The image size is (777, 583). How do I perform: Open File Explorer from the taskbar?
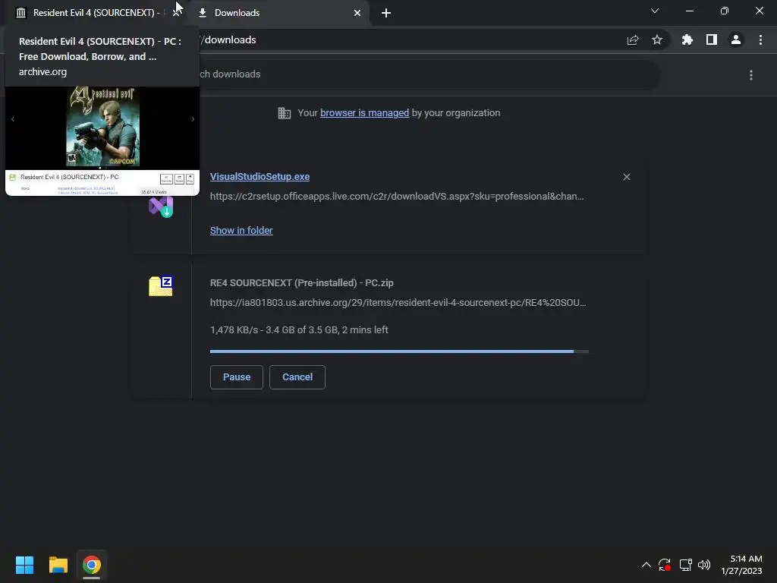tap(58, 565)
